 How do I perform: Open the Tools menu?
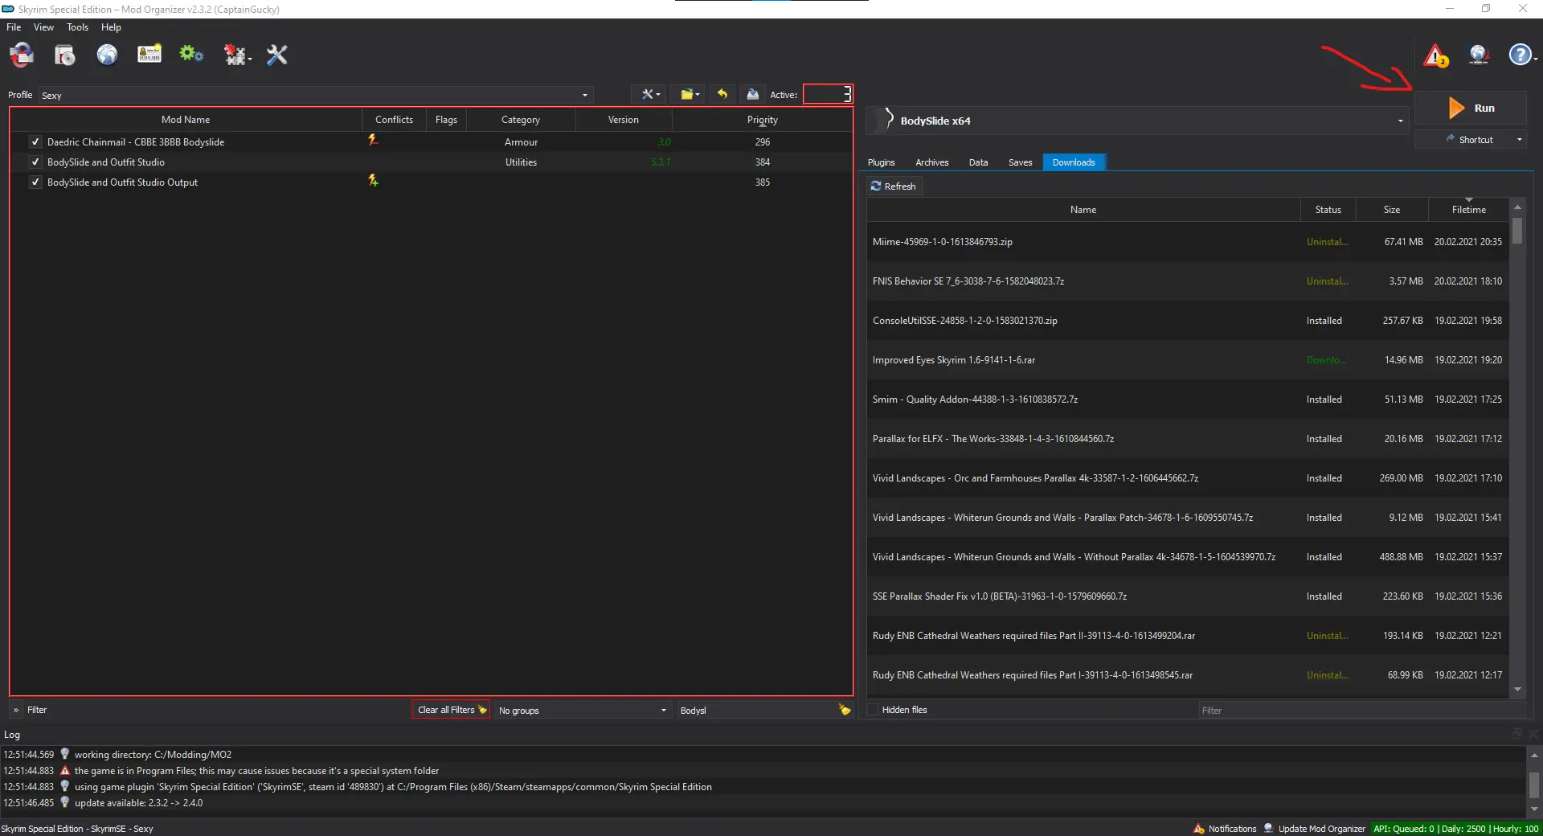pyautogui.click(x=77, y=27)
